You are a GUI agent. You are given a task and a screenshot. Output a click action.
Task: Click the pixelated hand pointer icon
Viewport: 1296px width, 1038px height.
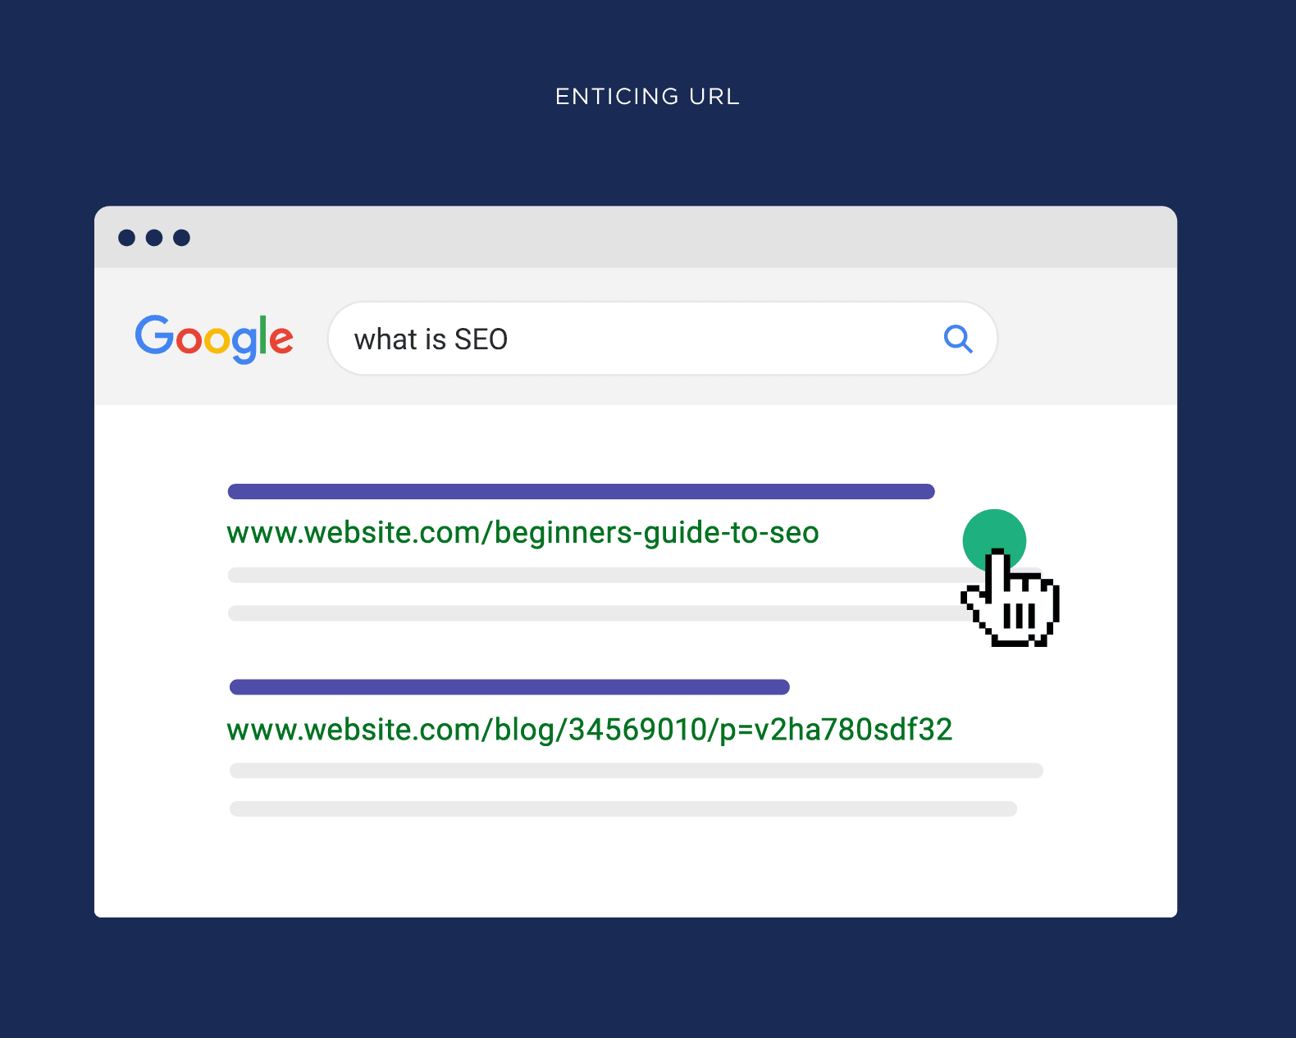coord(1014,603)
